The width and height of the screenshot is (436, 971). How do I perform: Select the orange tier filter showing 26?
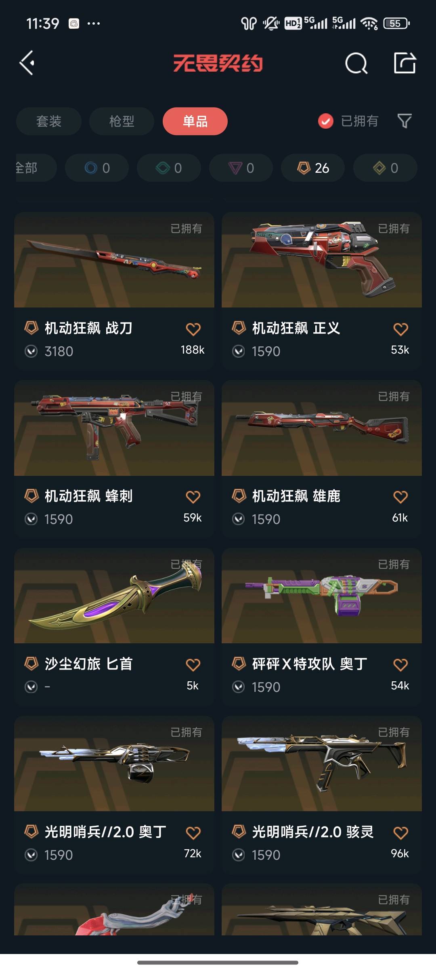(313, 168)
